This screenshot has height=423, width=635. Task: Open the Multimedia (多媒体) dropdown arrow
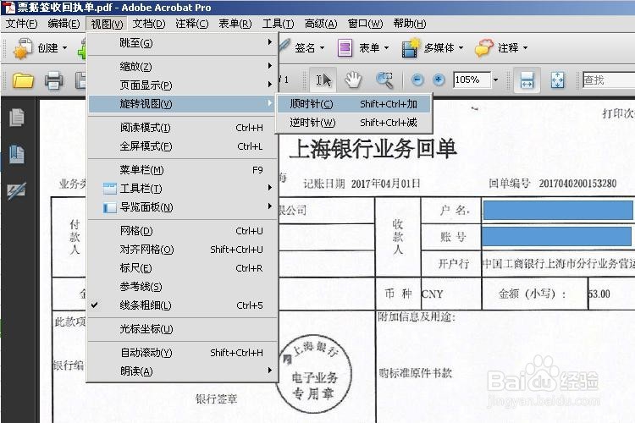(x=461, y=48)
